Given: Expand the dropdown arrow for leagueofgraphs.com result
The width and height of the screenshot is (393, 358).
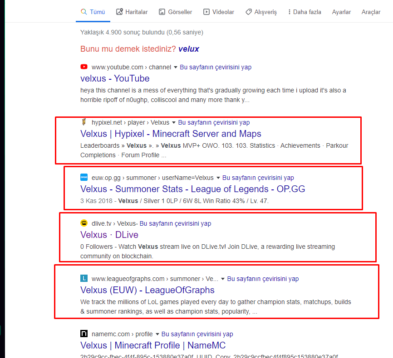Looking at the screenshot, I should point(222,279).
